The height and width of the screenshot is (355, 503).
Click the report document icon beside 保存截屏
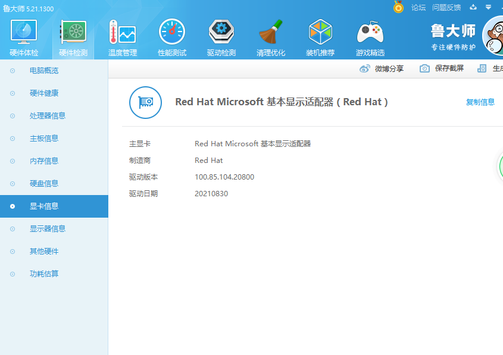pyautogui.click(x=482, y=68)
